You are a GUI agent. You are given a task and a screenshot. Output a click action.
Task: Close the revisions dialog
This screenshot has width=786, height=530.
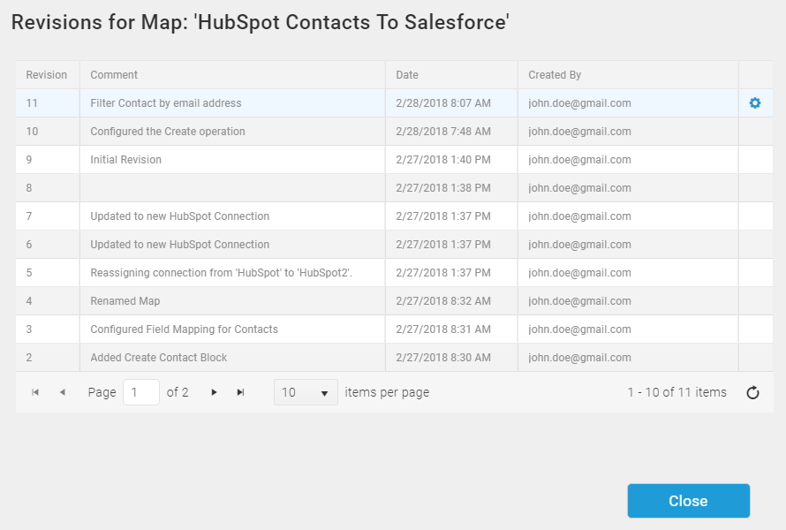pyautogui.click(x=688, y=501)
